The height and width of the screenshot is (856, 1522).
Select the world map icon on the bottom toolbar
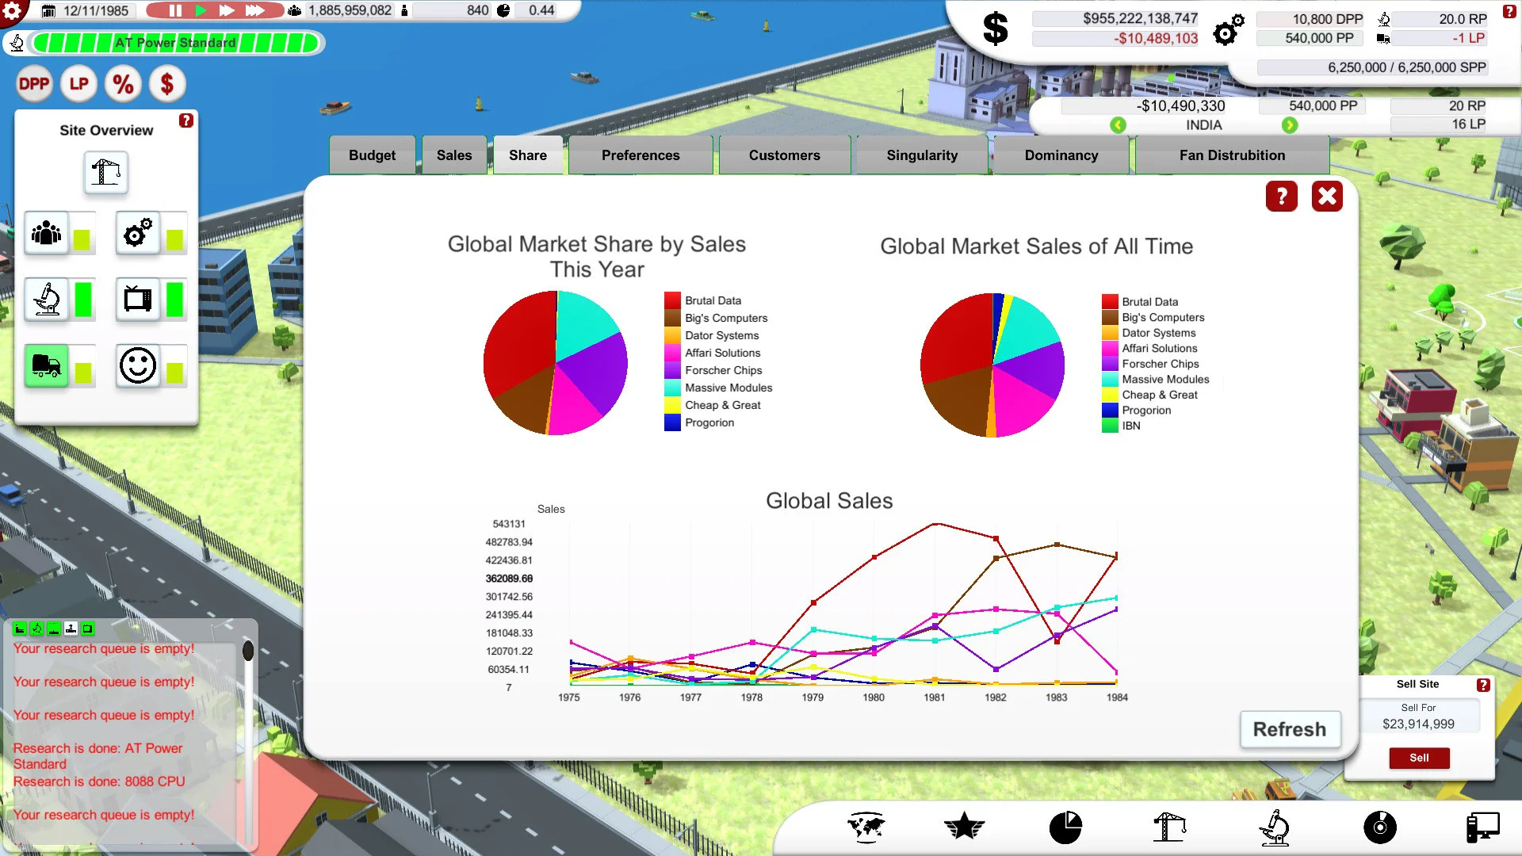click(866, 827)
